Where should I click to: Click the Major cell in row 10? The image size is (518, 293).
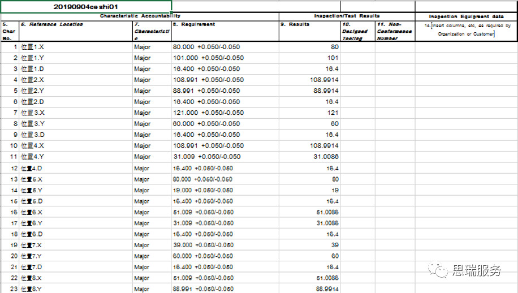pyautogui.click(x=152, y=146)
